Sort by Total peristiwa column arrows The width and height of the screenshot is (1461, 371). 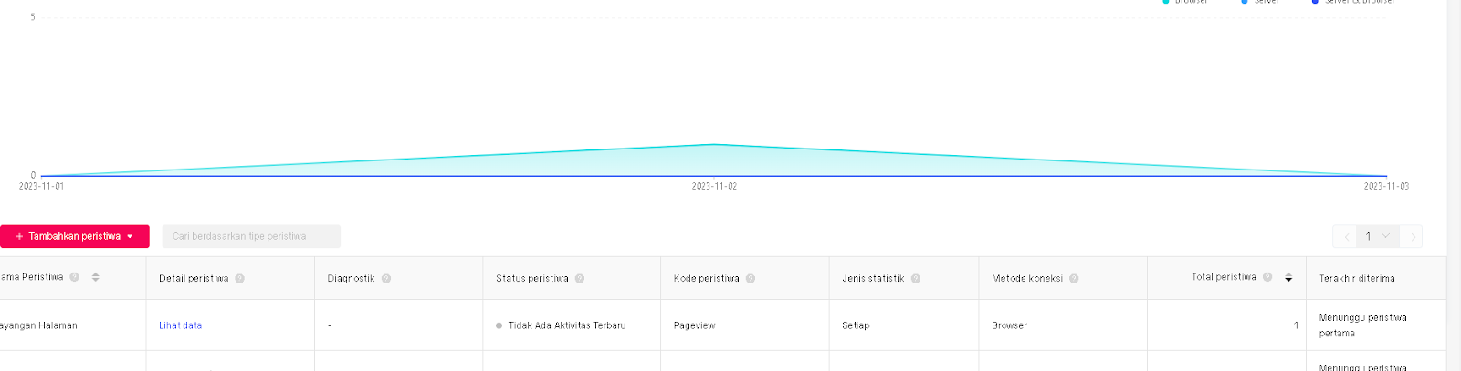[x=1288, y=278]
